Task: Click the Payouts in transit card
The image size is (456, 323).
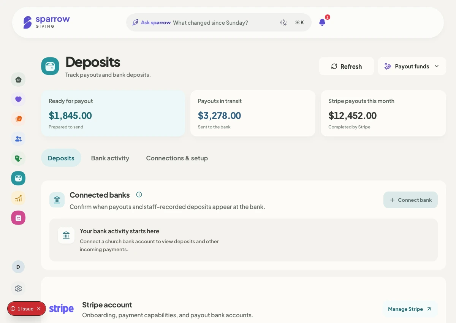Action: pyautogui.click(x=253, y=113)
